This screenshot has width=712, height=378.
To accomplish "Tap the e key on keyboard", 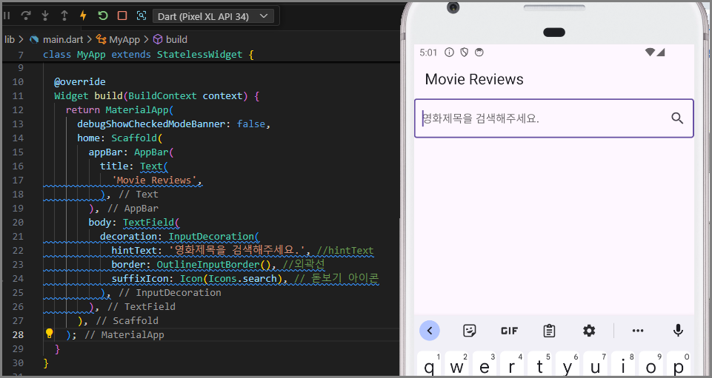I will coord(485,364).
